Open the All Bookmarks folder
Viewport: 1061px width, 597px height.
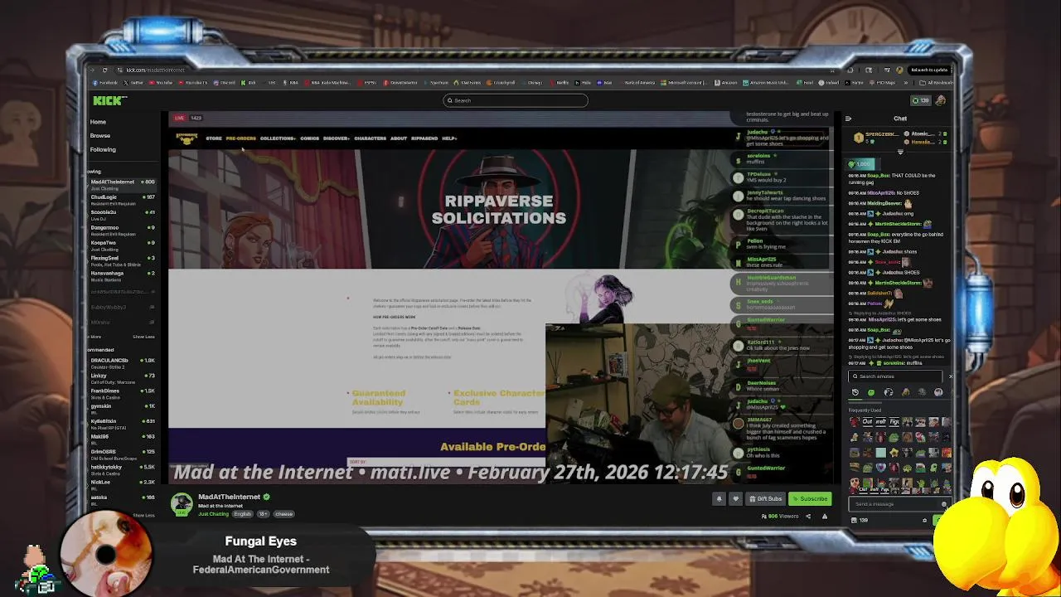click(937, 83)
